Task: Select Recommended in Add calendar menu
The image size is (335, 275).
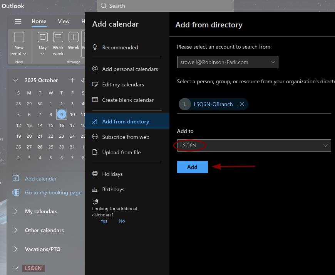Action: (x=127, y=47)
